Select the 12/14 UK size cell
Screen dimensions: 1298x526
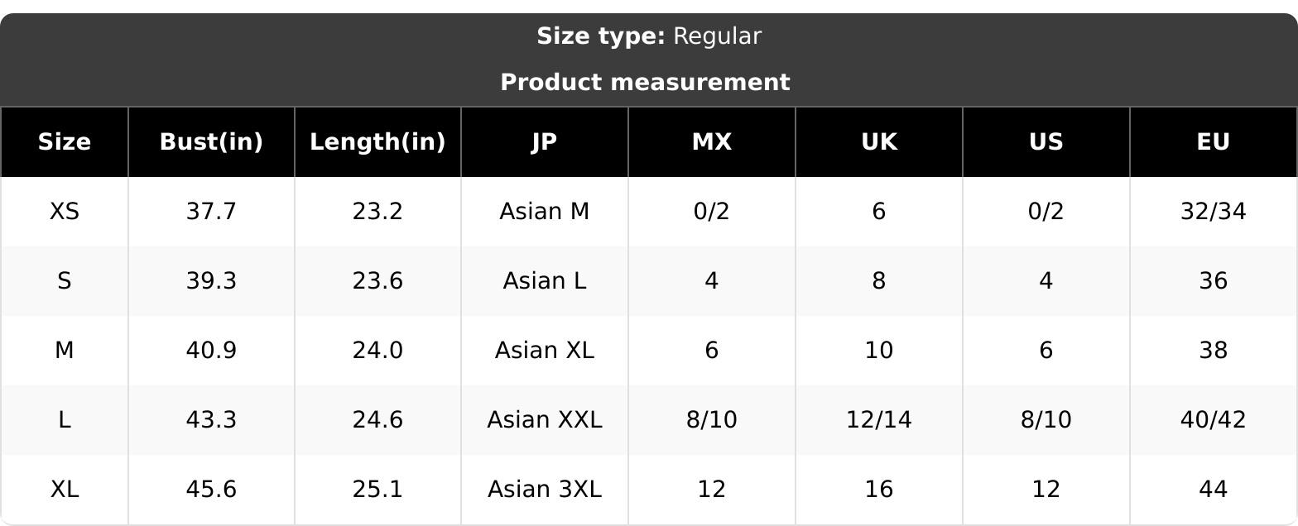[x=879, y=420]
